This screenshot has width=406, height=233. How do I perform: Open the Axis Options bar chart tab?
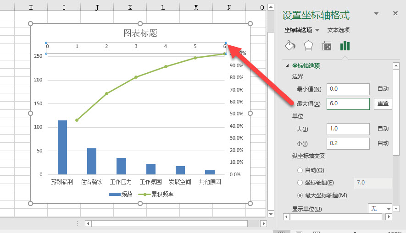[345, 46]
